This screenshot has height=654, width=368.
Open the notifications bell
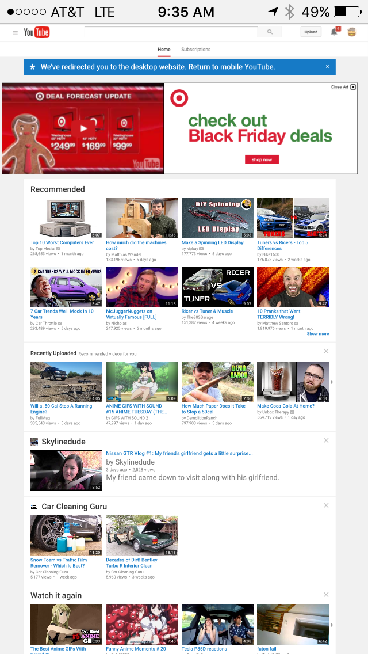pyautogui.click(x=334, y=32)
